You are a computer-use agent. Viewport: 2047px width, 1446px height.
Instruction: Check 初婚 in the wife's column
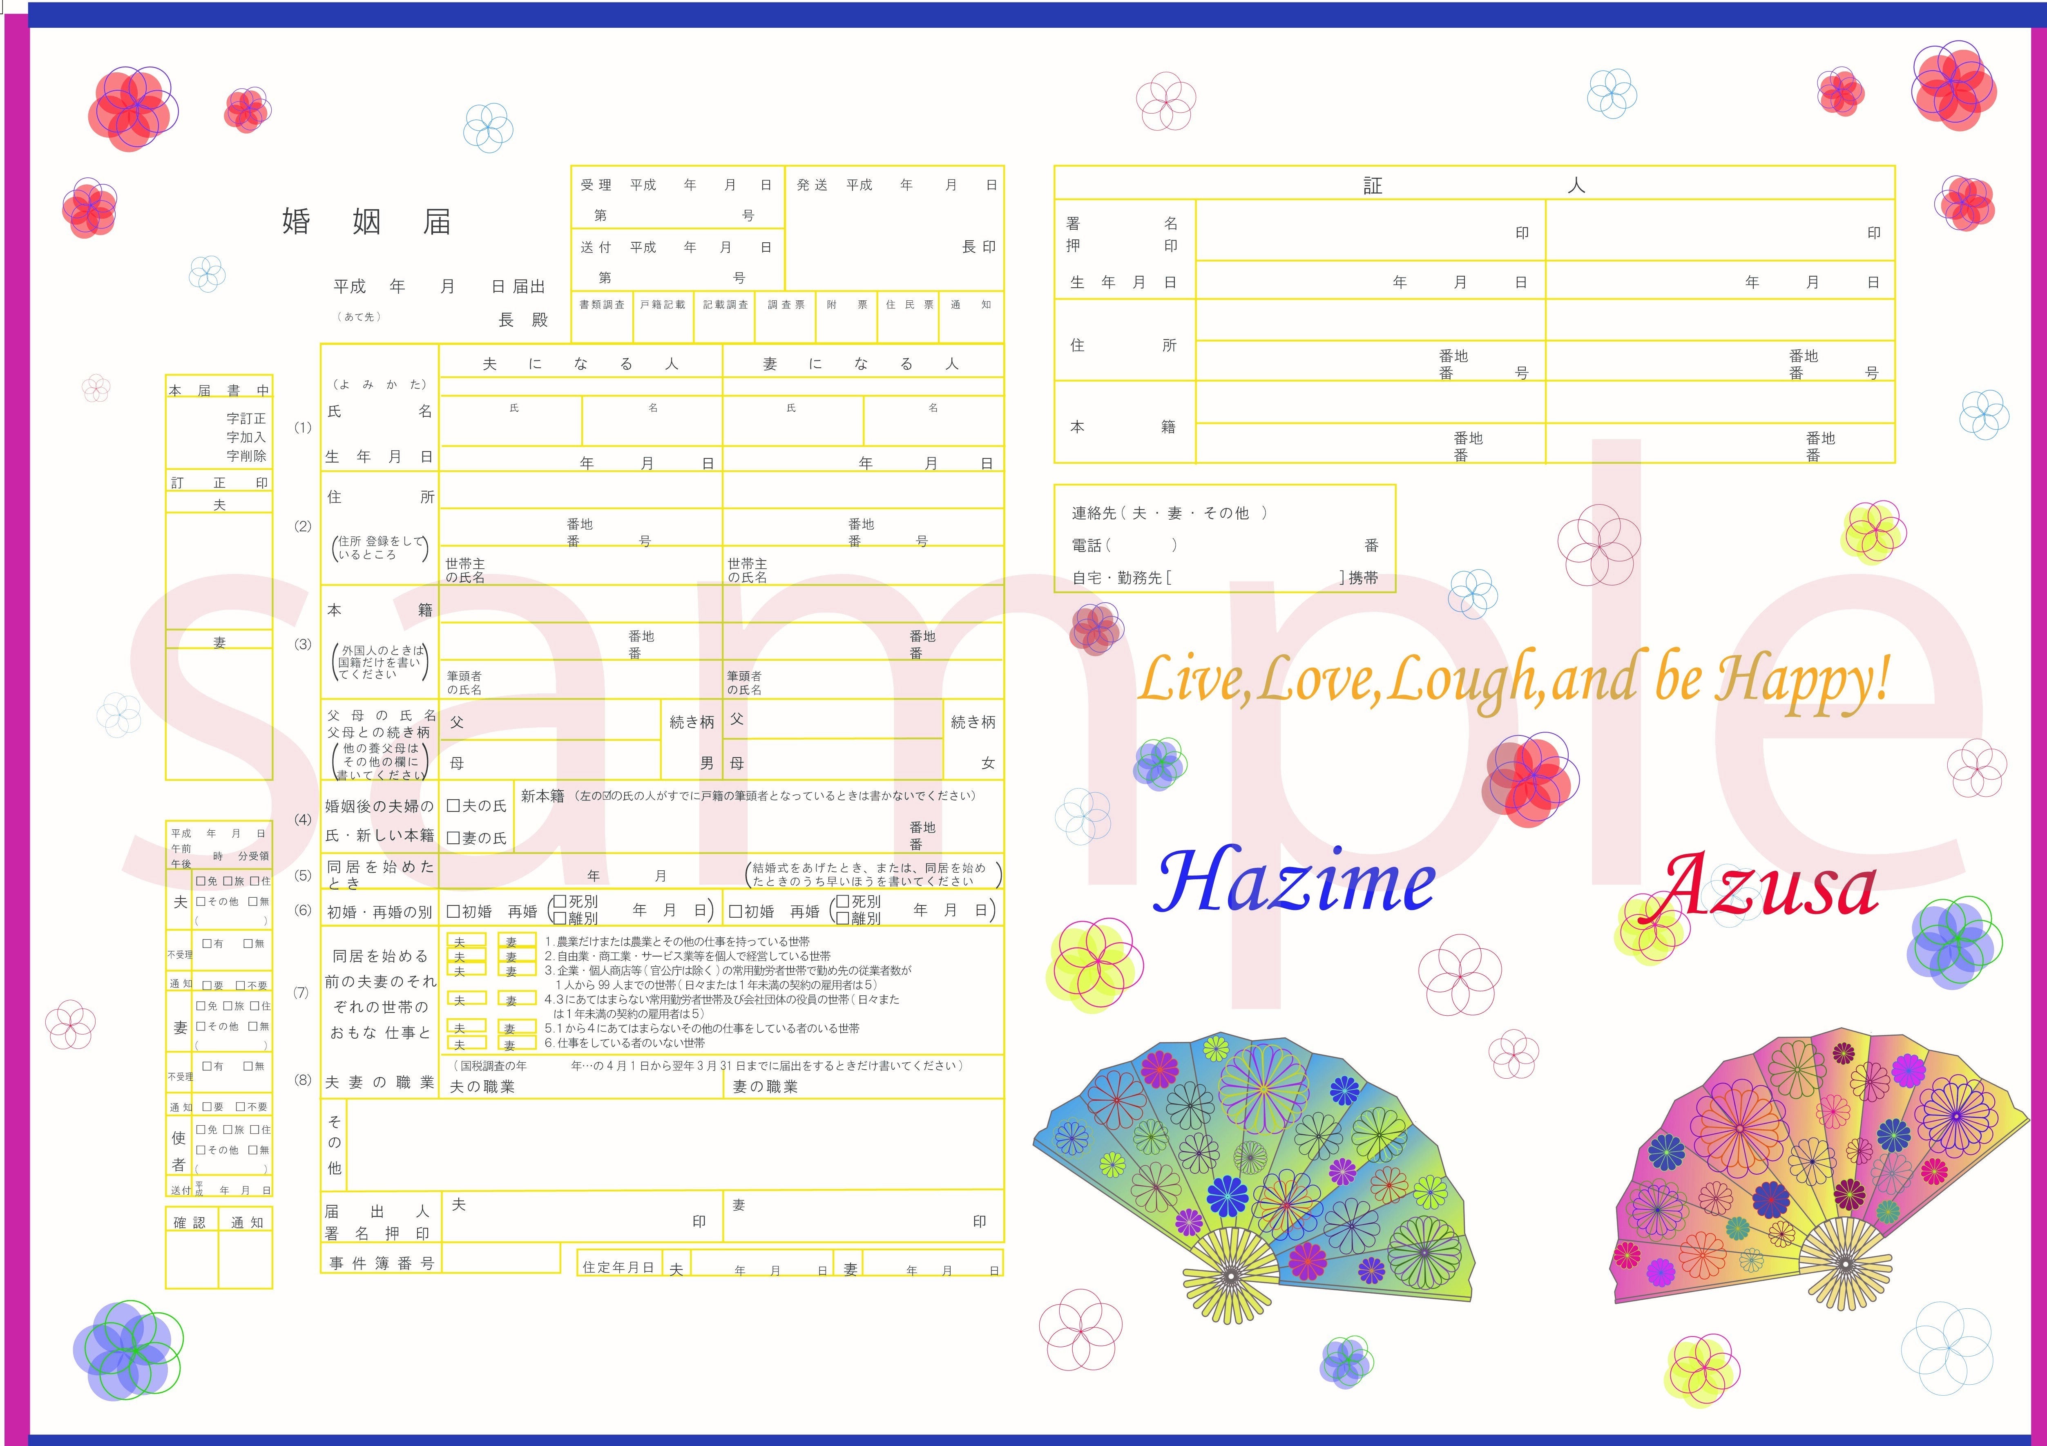click(736, 911)
